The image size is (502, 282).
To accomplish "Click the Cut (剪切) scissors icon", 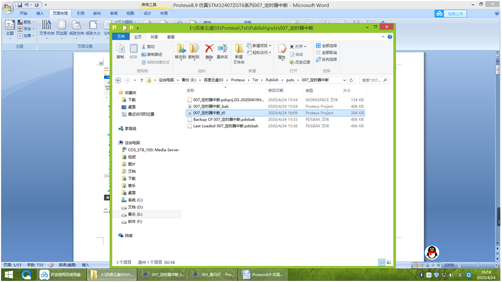I will (x=143, y=47).
